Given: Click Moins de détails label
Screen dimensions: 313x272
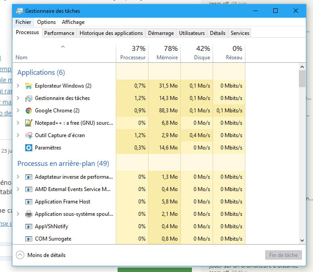Looking at the screenshot, I should pyautogui.click(x=46, y=255).
